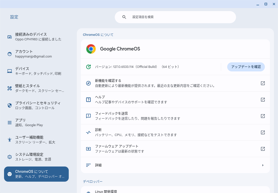Click アップデートを確認 button
The height and width of the screenshot is (193, 278).
[x=246, y=67]
